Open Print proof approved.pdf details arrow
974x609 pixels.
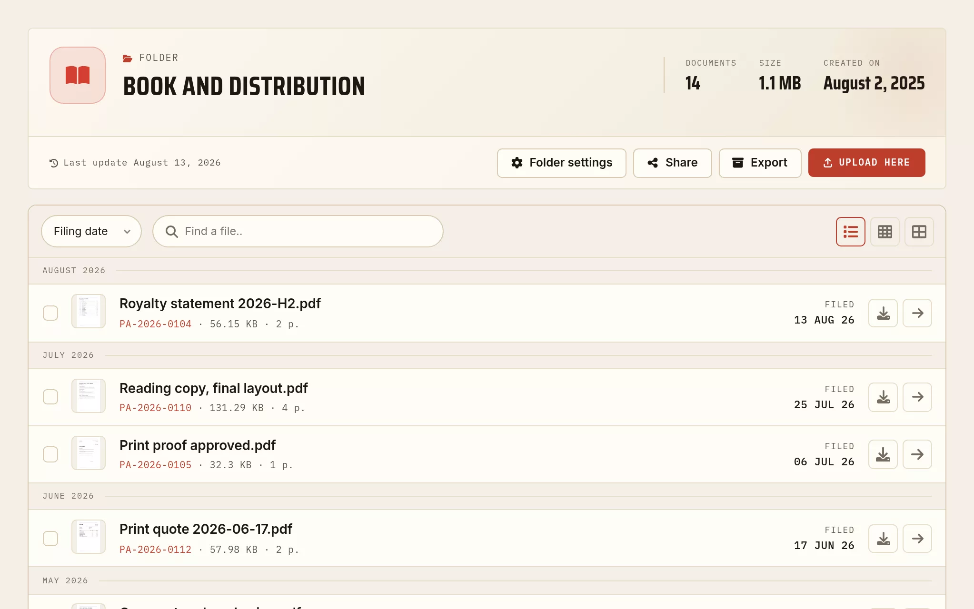[x=917, y=454]
